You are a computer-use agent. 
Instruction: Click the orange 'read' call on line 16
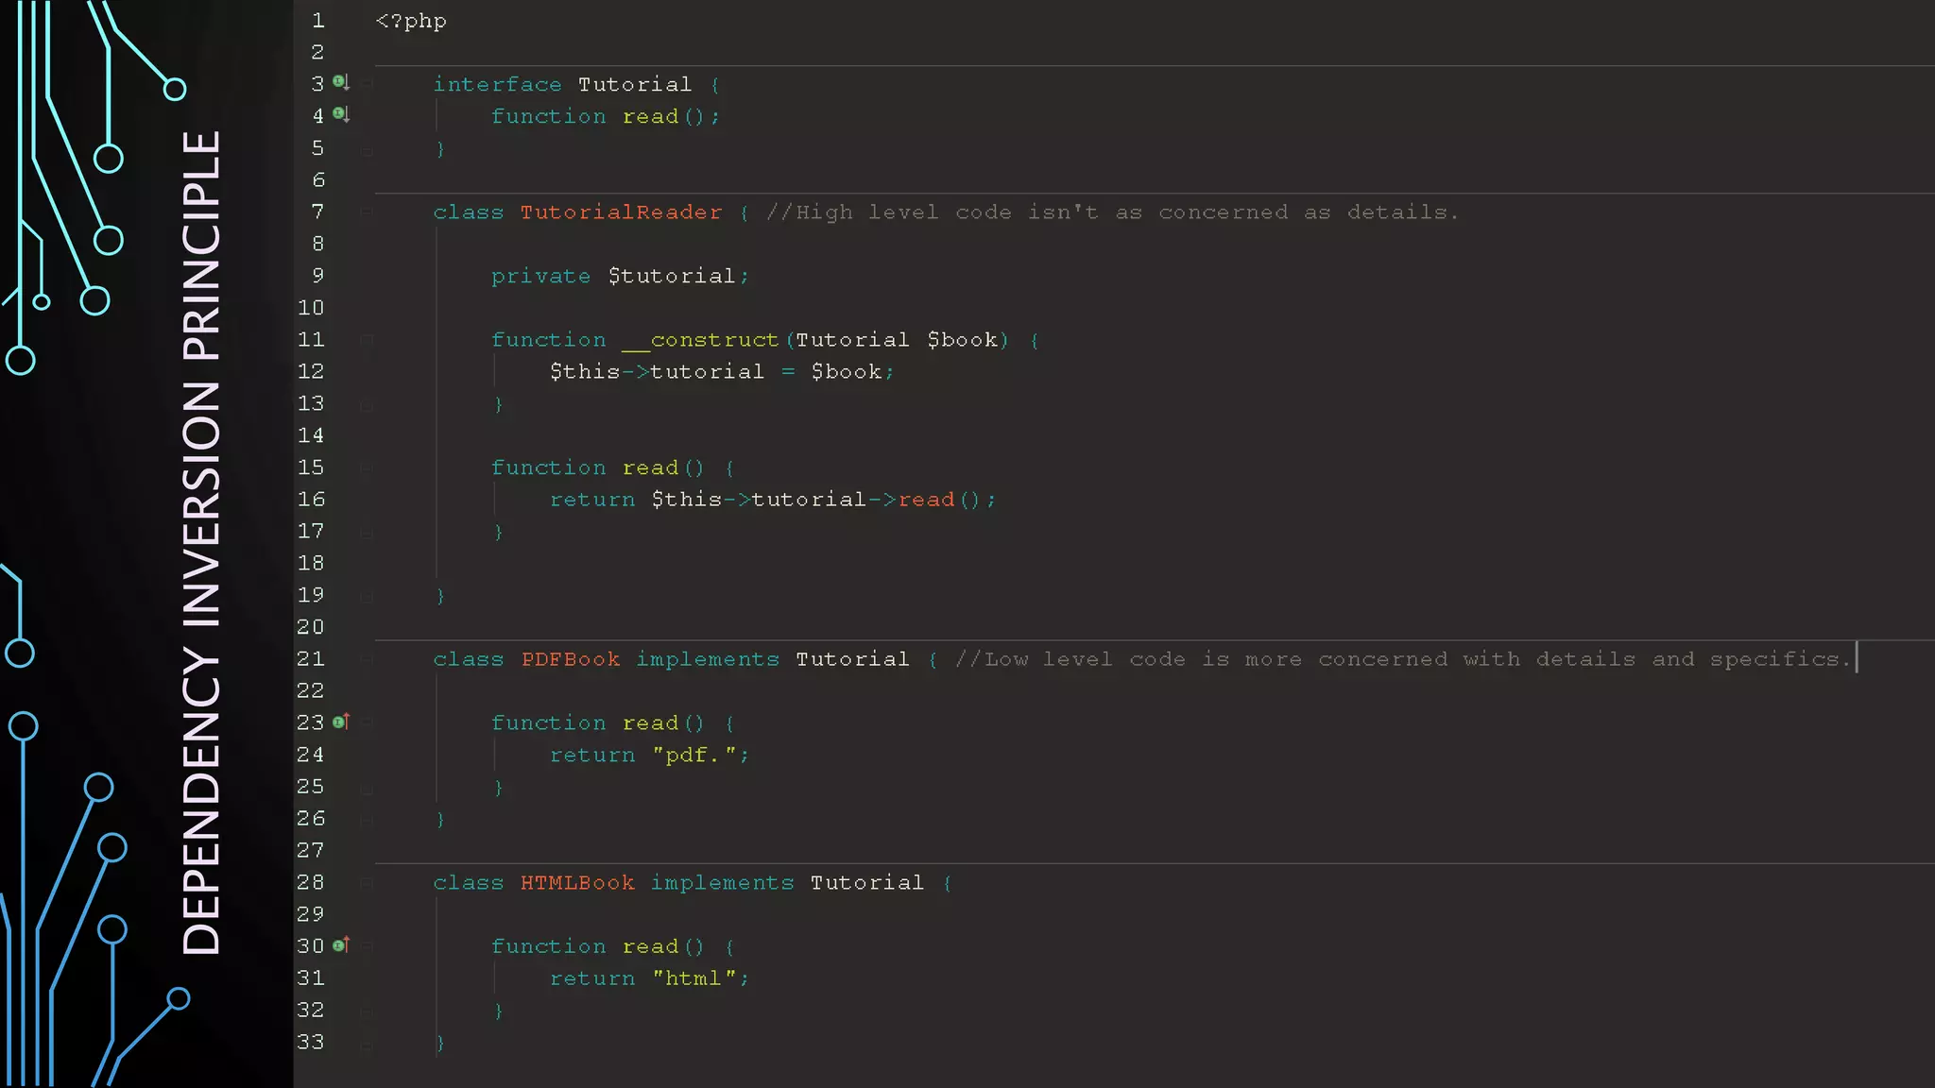coord(926,499)
